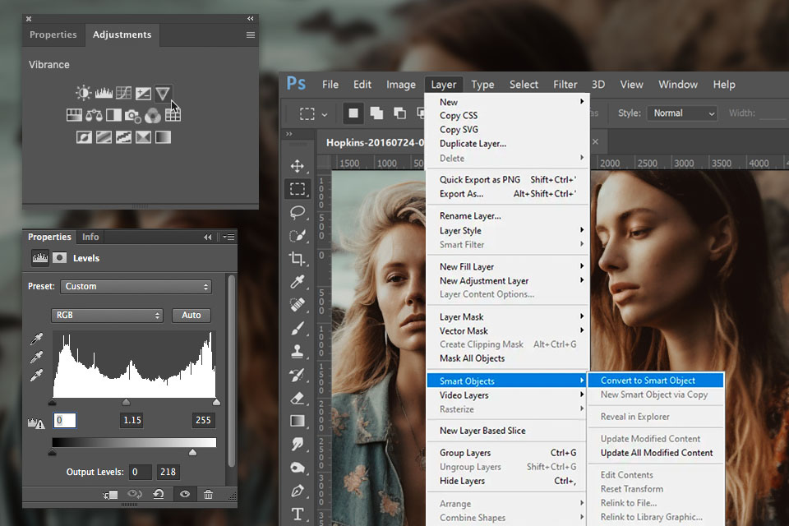Select the Move tool
This screenshot has height=526, width=789.
(x=298, y=166)
